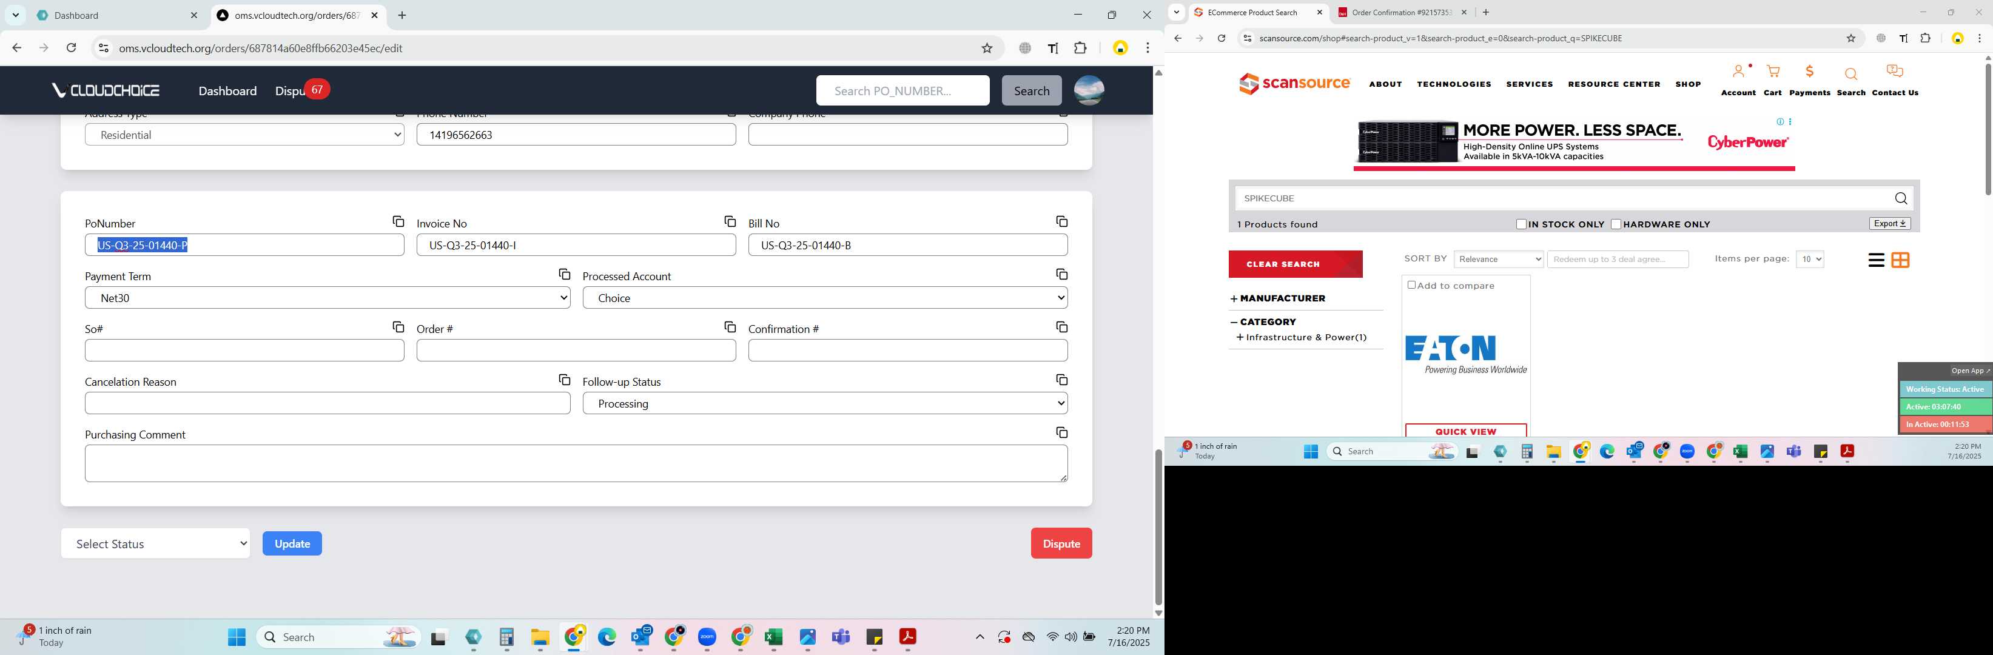Click the CLEAR SEARCH button
The image size is (1993, 655).
click(1295, 264)
